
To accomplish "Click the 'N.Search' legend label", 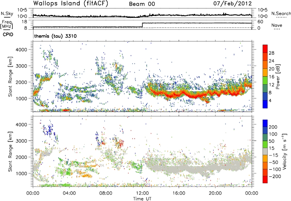I will coord(281,13).
